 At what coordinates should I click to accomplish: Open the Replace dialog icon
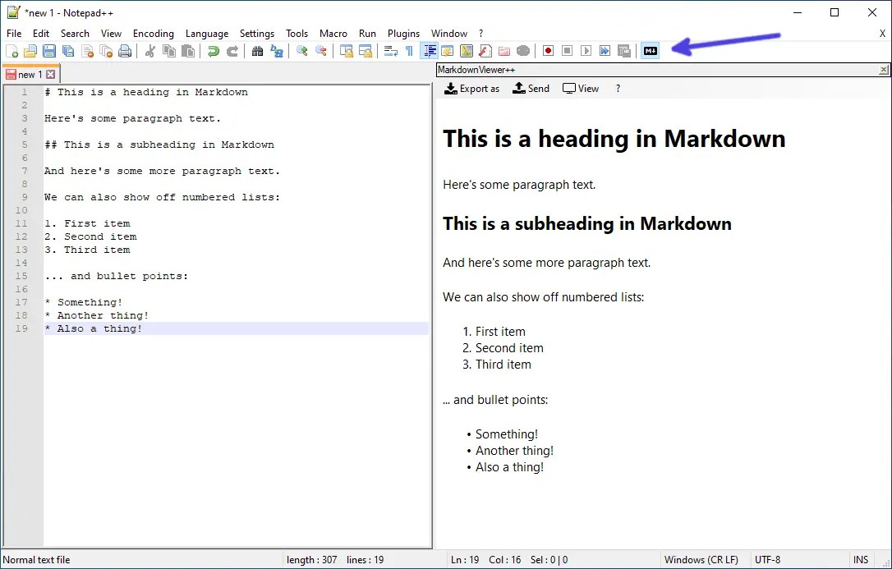[275, 50]
